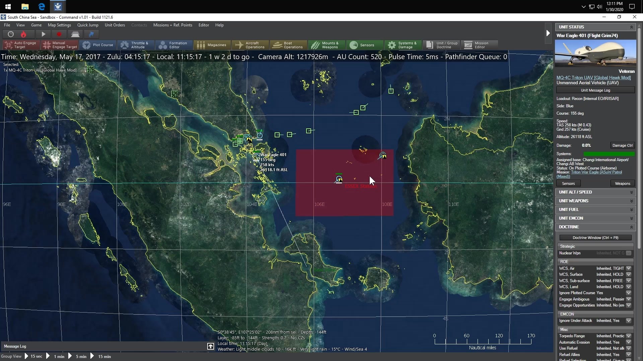Click the Weapons button in Unit Status

coord(623,184)
